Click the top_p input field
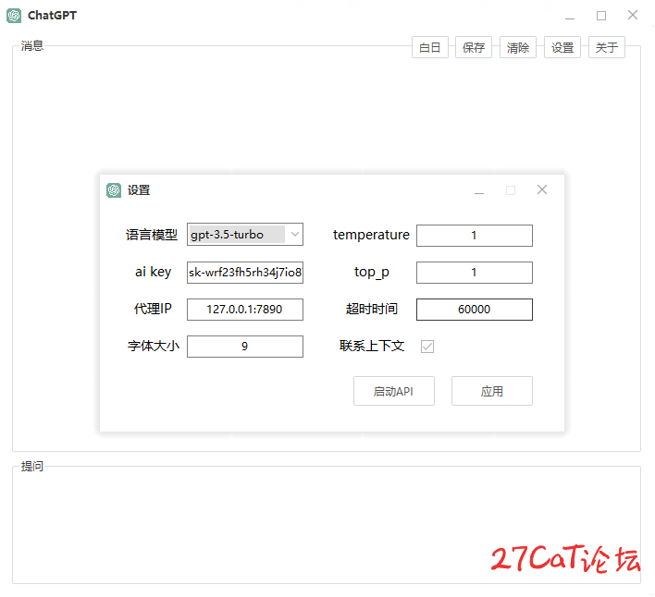Image resolution: width=655 pixels, height=597 pixels. pyautogui.click(x=474, y=273)
